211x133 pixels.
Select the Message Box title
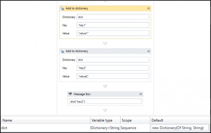[x=82, y=94]
